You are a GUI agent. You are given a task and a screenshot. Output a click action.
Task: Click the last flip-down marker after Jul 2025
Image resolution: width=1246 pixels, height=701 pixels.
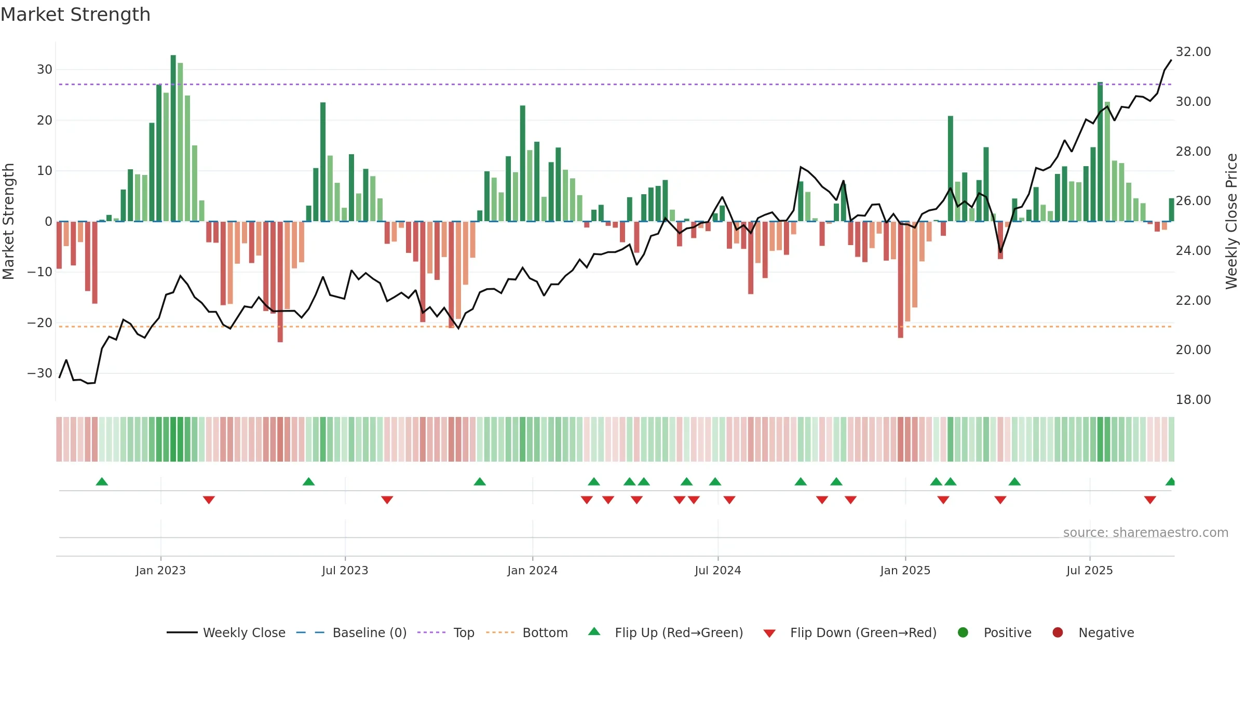tap(1150, 500)
